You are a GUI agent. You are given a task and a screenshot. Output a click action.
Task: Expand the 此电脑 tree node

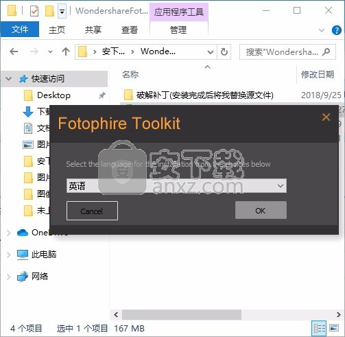[x=9, y=255]
